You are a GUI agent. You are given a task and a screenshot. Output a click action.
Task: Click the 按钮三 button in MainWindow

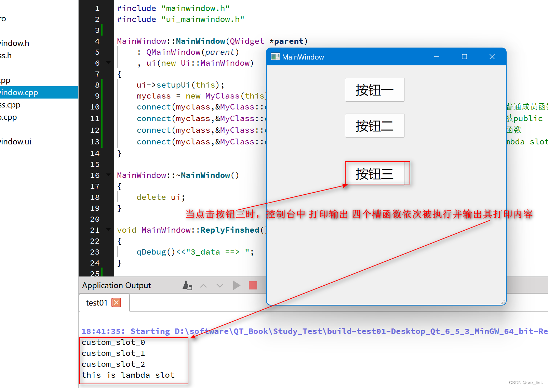click(x=375, y=173)
